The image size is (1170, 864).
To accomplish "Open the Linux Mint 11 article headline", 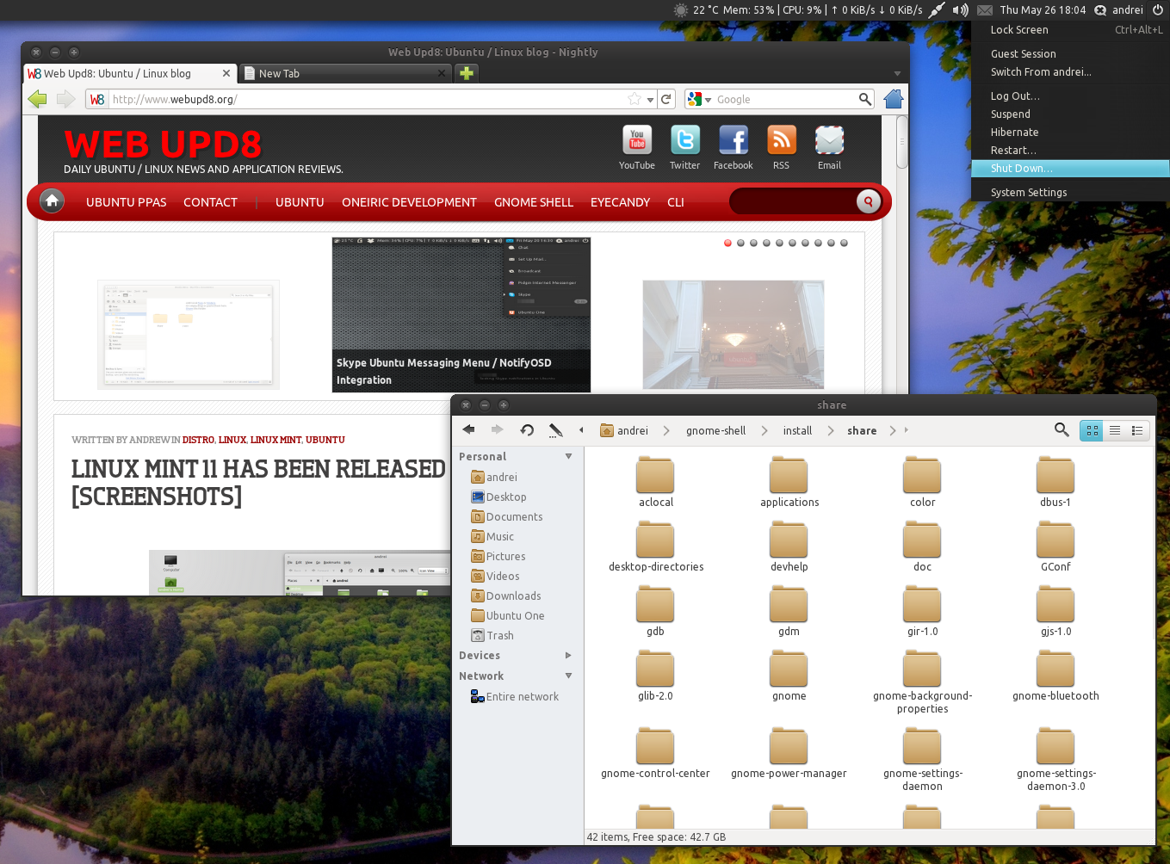I will [258, 482].
